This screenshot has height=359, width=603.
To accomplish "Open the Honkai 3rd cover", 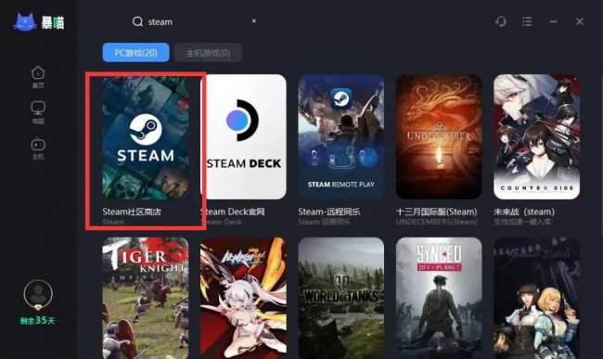I will pyautogui.click(x=243, y=299).
